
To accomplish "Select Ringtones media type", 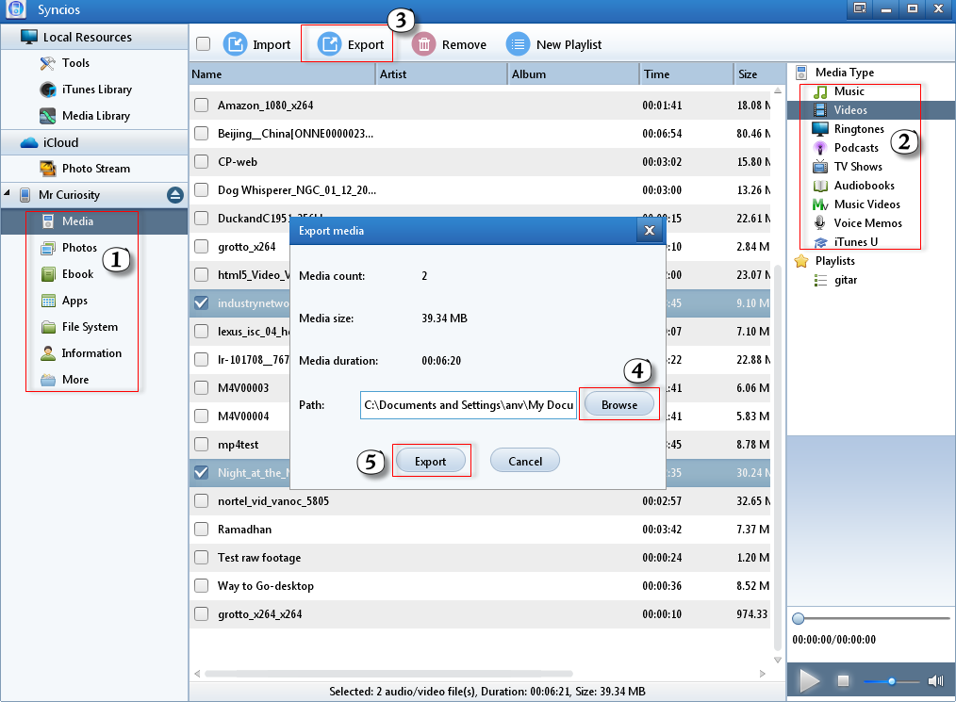I will click(859, 129).
